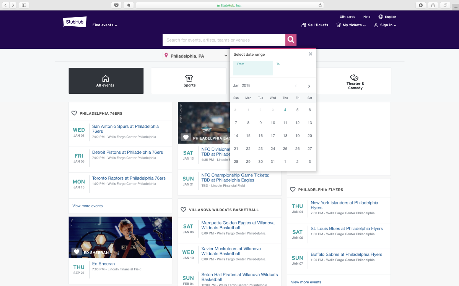This screenshot has width=459, height=286.
Task: Open San Antonio Spurs at Philadelphia 76ers
Action: (125, 129)
